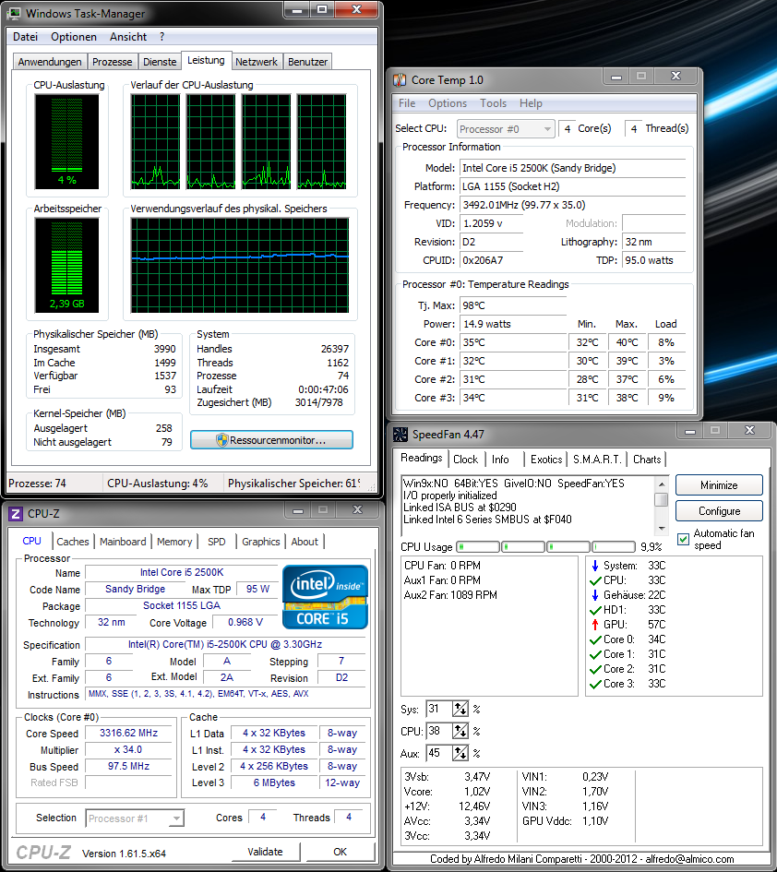777x872 pixels.
Task: Switch to the Charts tab in SpeedFan
Action: [647, 460]
